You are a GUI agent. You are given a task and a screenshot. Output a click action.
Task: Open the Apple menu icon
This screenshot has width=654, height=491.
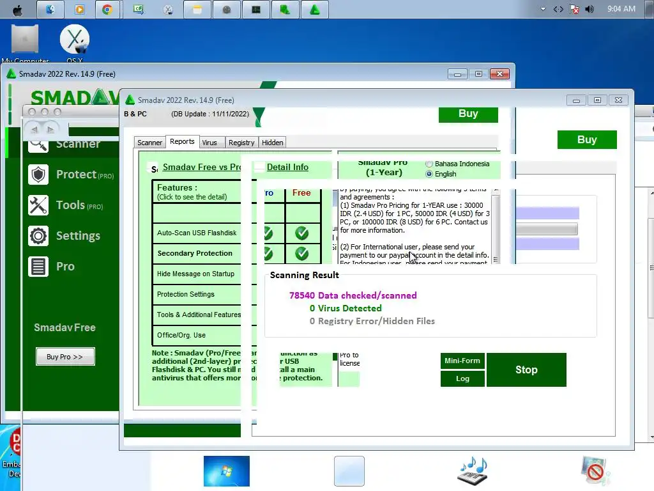[17, 10]
